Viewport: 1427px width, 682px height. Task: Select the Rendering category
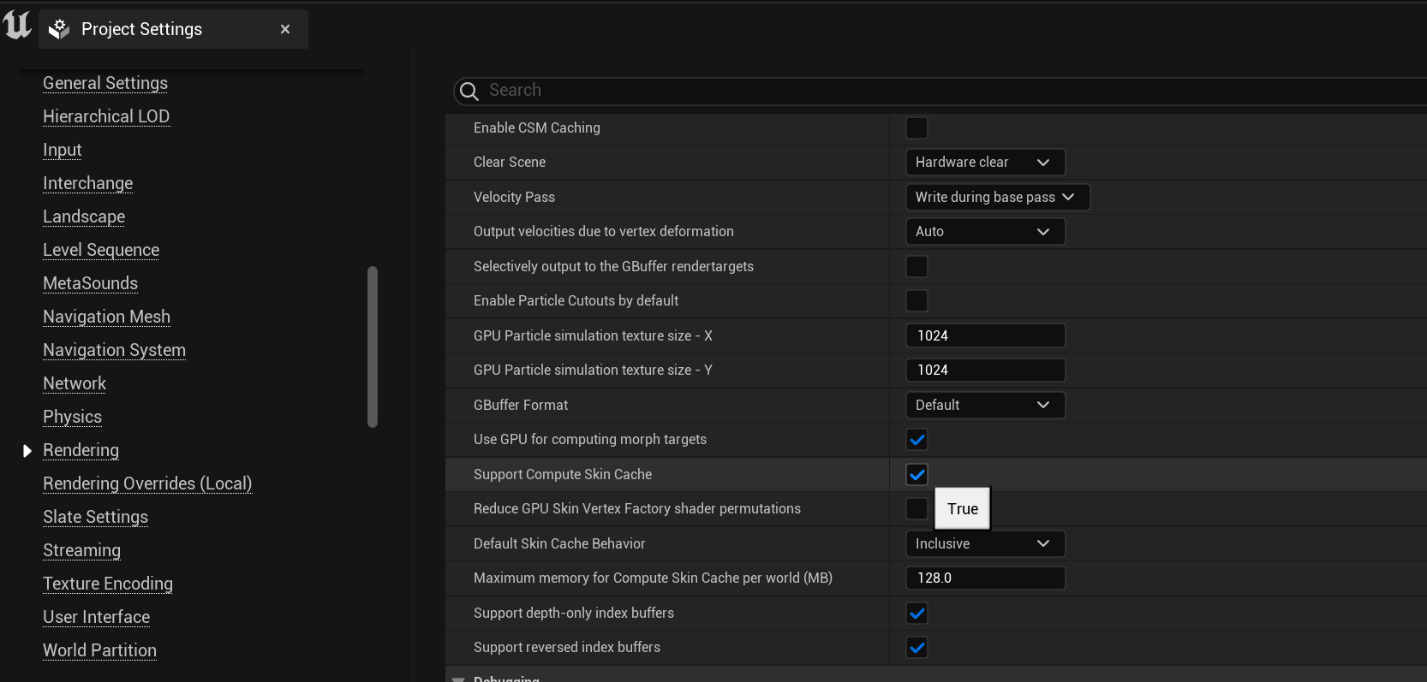click(x=81, y=450)
